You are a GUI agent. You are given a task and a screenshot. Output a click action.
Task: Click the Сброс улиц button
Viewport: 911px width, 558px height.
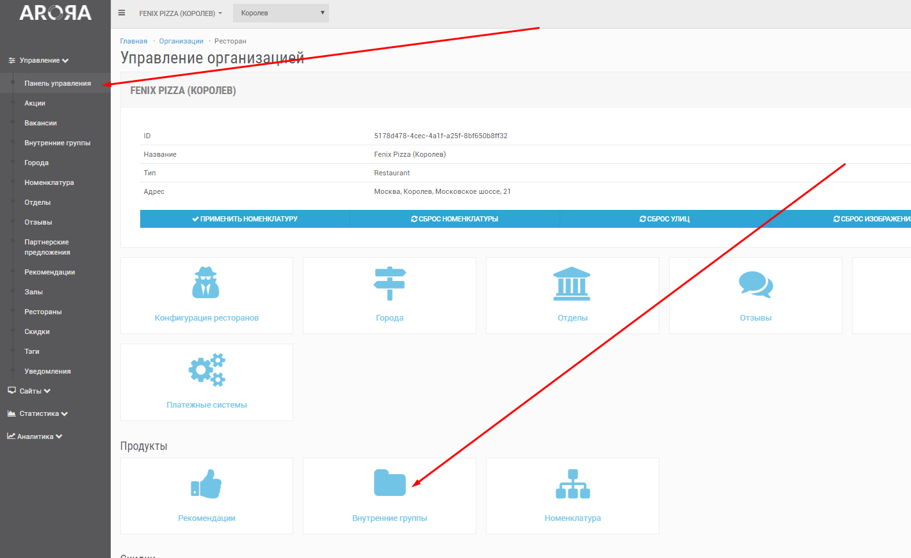665,219
